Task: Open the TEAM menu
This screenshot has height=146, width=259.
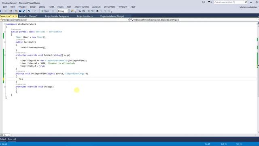Action: pyautogui.click(x=51, y=7)
